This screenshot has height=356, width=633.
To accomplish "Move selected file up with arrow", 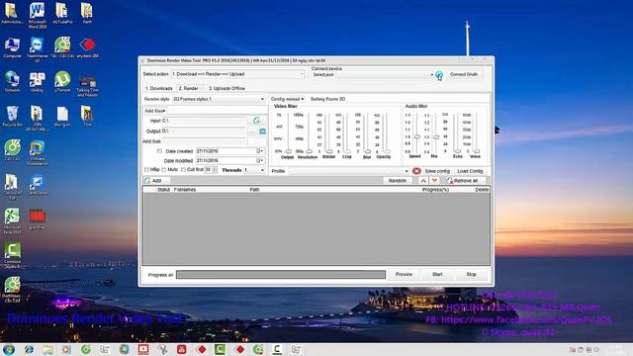I will click(x=423, y=181).
